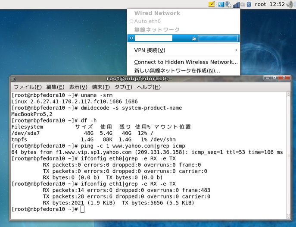Viewport: 296px width, 227px height.
Task: Open the ヘルプ(H) terminal menu
Action: coord(149,87)
